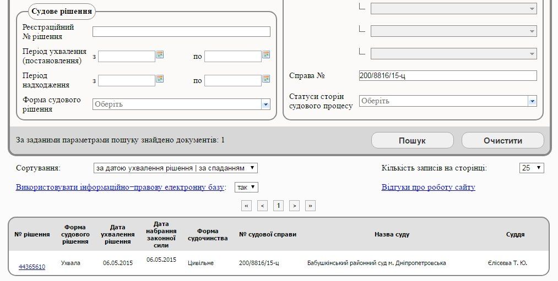Click the Форма судового рішення column header
Screen dimensions: 558x281
75,234
